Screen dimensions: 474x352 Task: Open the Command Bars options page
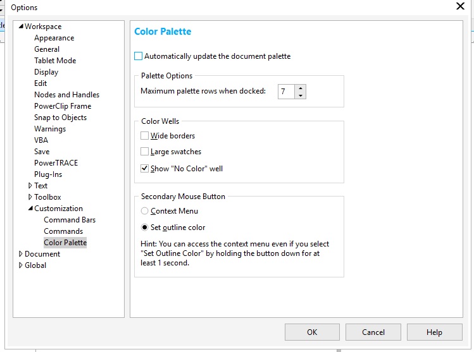point(70,220)
